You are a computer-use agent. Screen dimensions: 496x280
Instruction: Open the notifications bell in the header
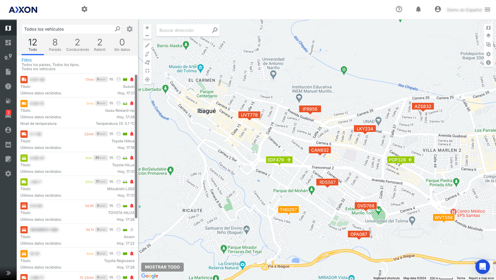[x=418, y=9]
